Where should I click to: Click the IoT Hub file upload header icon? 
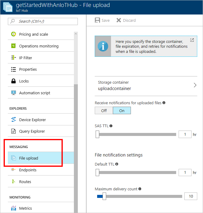click(x=8, y=7)
